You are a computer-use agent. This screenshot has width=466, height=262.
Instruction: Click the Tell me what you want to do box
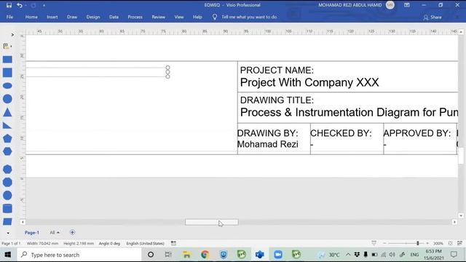coord(249,17)
